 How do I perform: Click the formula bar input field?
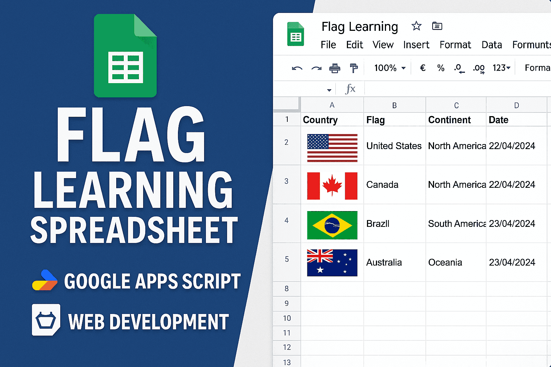pos(456,89)
